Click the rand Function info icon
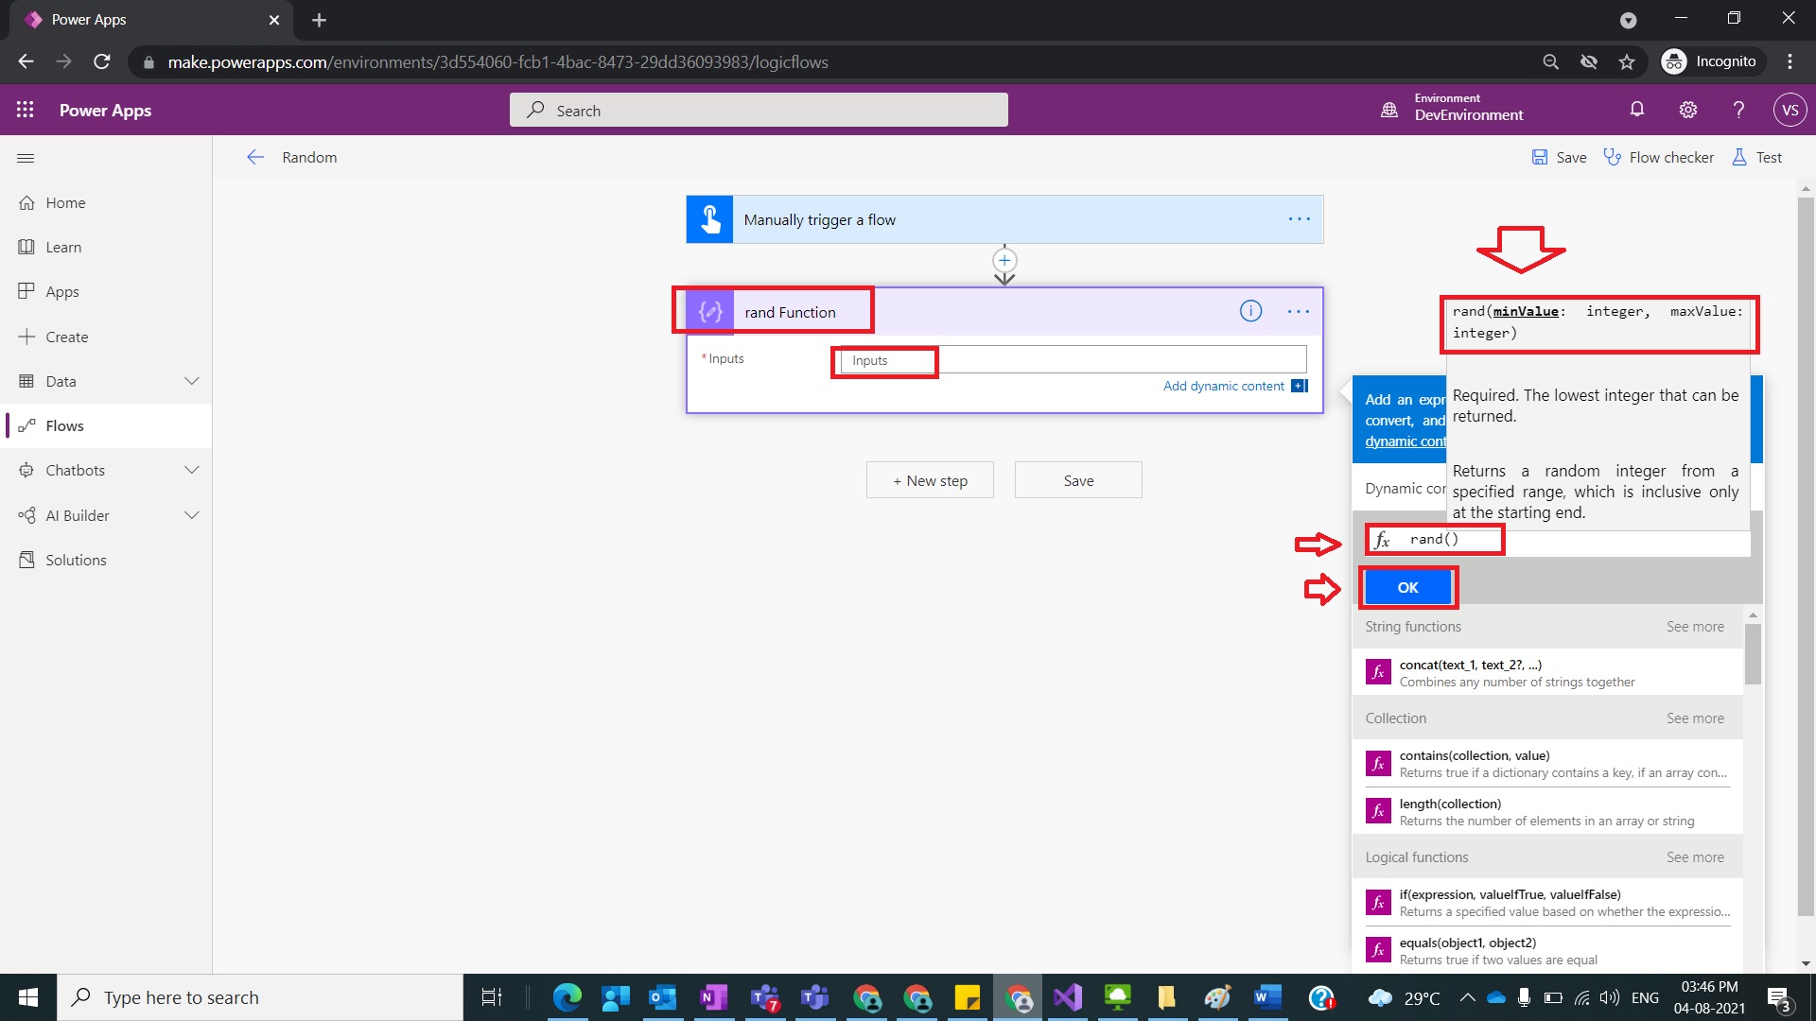The width and height of the screenshot is (1816, 1021). click(x=1250, y=311)
